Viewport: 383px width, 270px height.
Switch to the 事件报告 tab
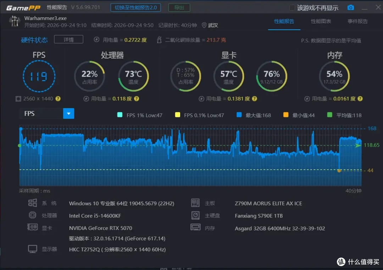(x=357, y=21)
